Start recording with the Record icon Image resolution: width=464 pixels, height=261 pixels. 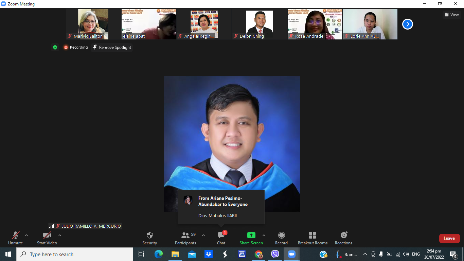(x=281, y=235)
